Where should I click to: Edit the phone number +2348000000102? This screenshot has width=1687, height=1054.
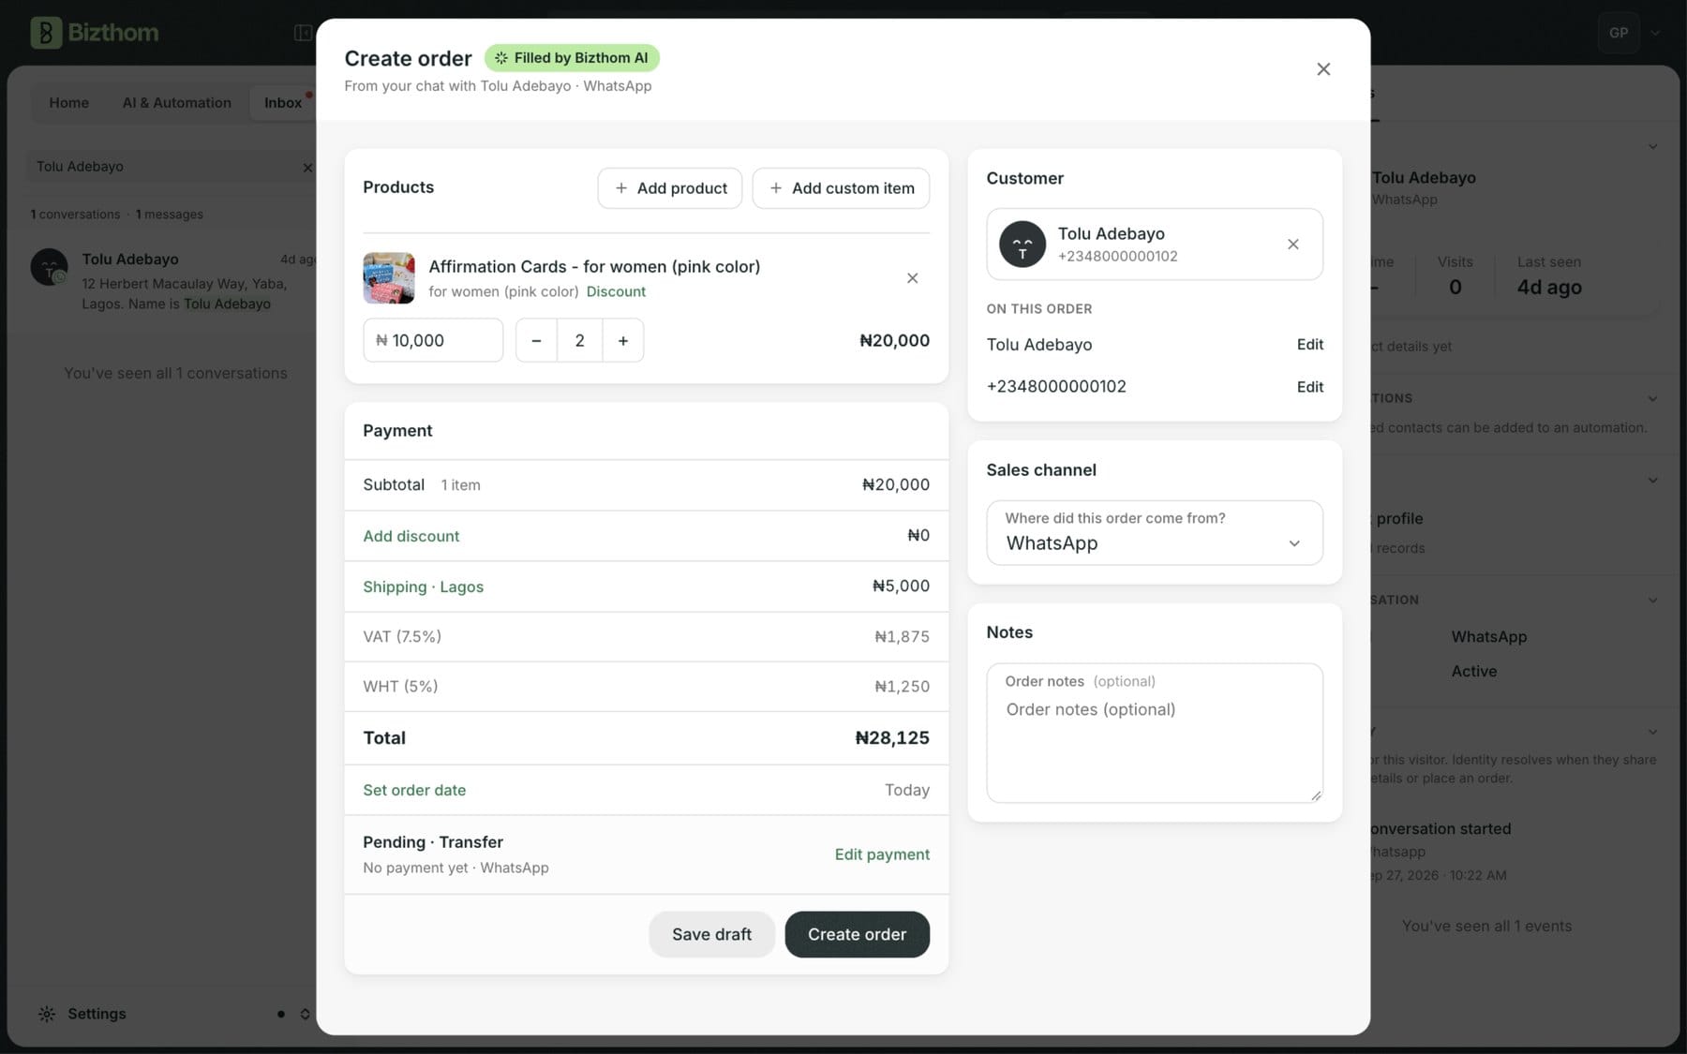[x=1309, y=387]
